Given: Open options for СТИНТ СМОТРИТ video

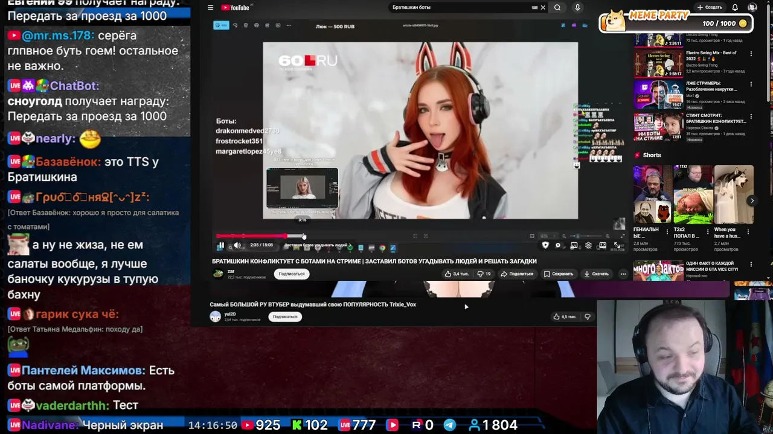Looking at the screenshot, I should tap(751, 116).
